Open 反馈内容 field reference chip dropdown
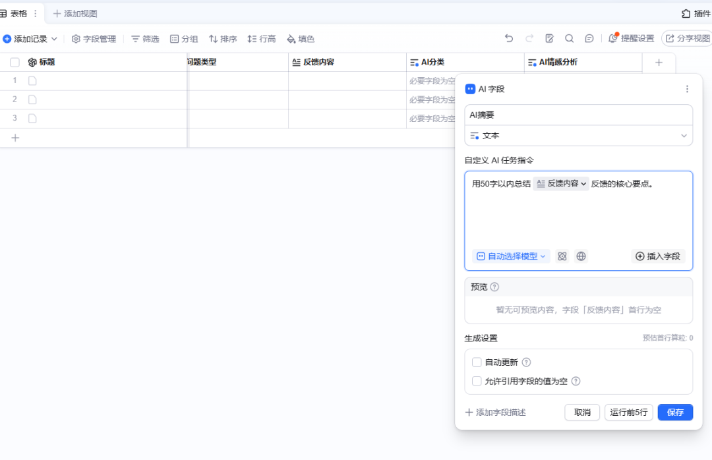 point(561,183)
